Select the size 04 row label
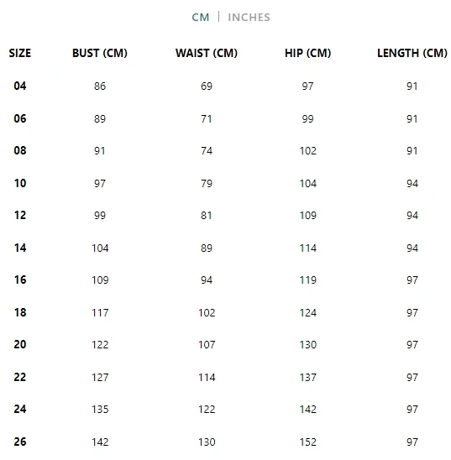The width and height of the screenshot is (451, 460). [x=20, y=86]
